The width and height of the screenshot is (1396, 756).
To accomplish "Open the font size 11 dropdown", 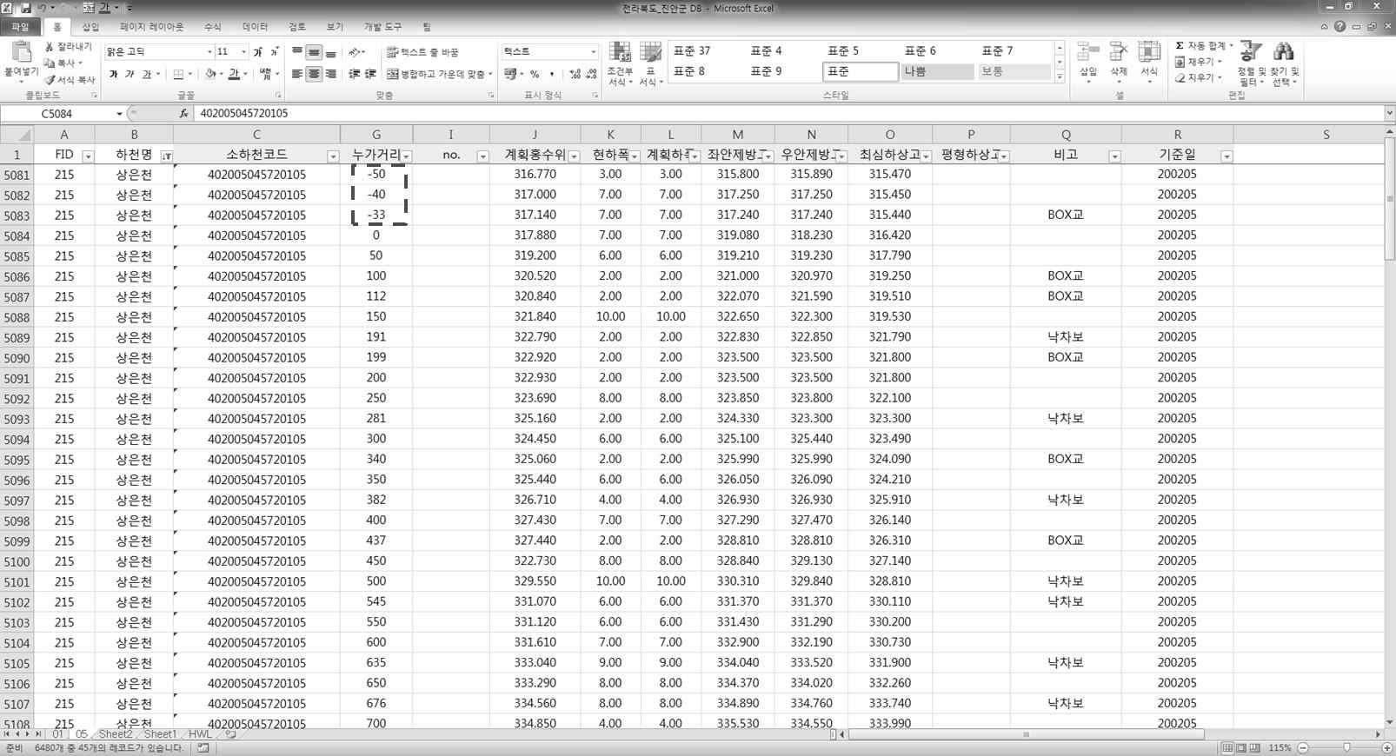I will [243, 52].
